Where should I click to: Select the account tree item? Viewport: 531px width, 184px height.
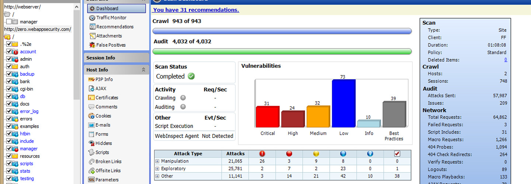point(28,52)
